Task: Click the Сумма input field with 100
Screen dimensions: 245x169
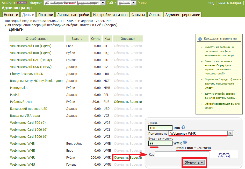Action: (160, 128)
